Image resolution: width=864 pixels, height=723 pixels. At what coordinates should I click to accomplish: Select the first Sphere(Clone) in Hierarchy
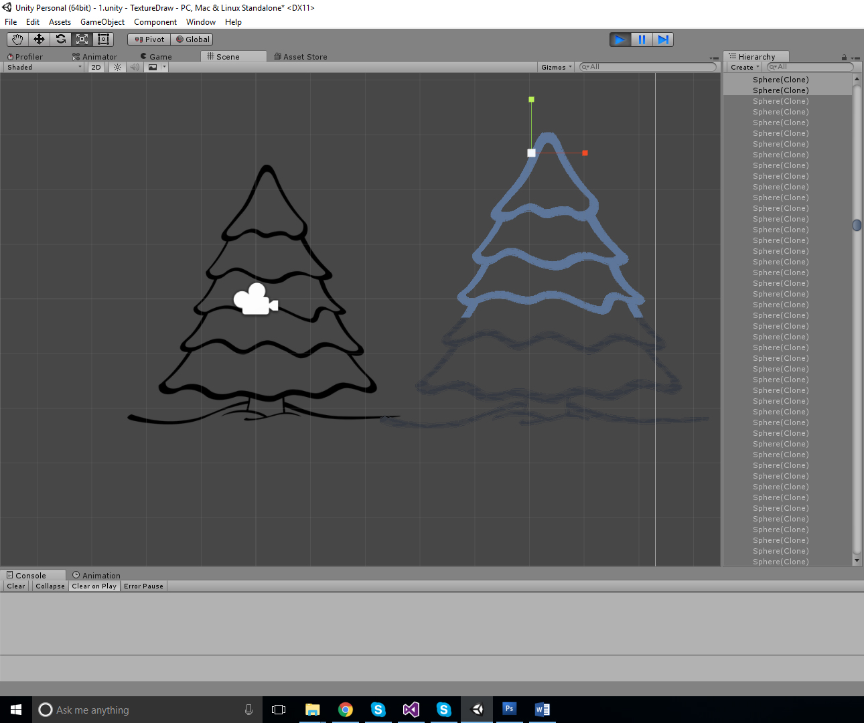coord(787,80)
